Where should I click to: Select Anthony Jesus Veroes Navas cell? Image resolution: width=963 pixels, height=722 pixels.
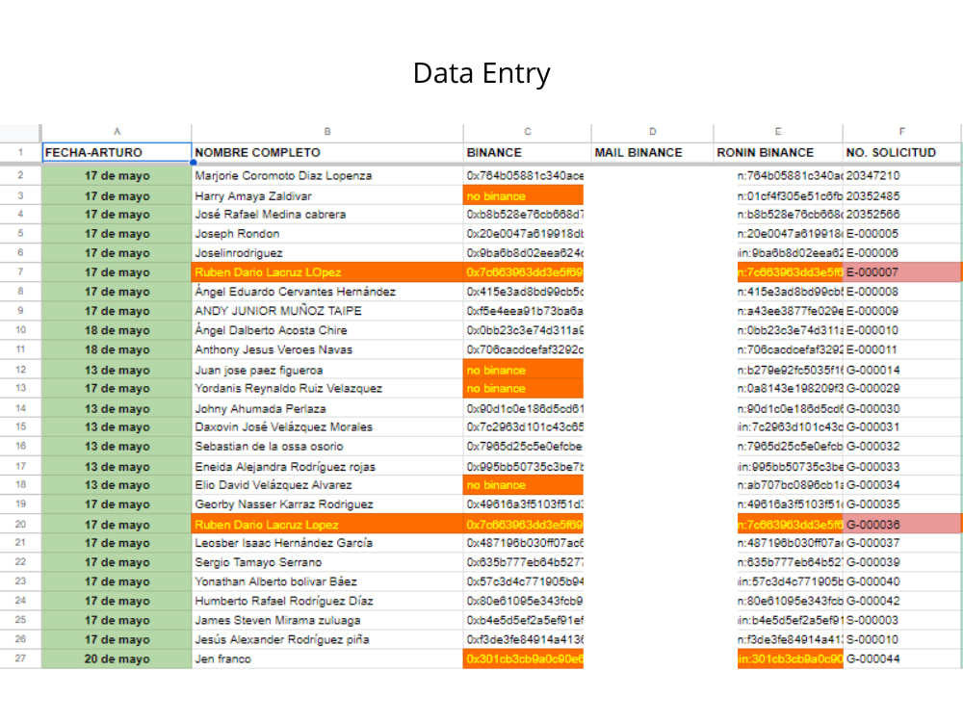click(x=327, y=349)
